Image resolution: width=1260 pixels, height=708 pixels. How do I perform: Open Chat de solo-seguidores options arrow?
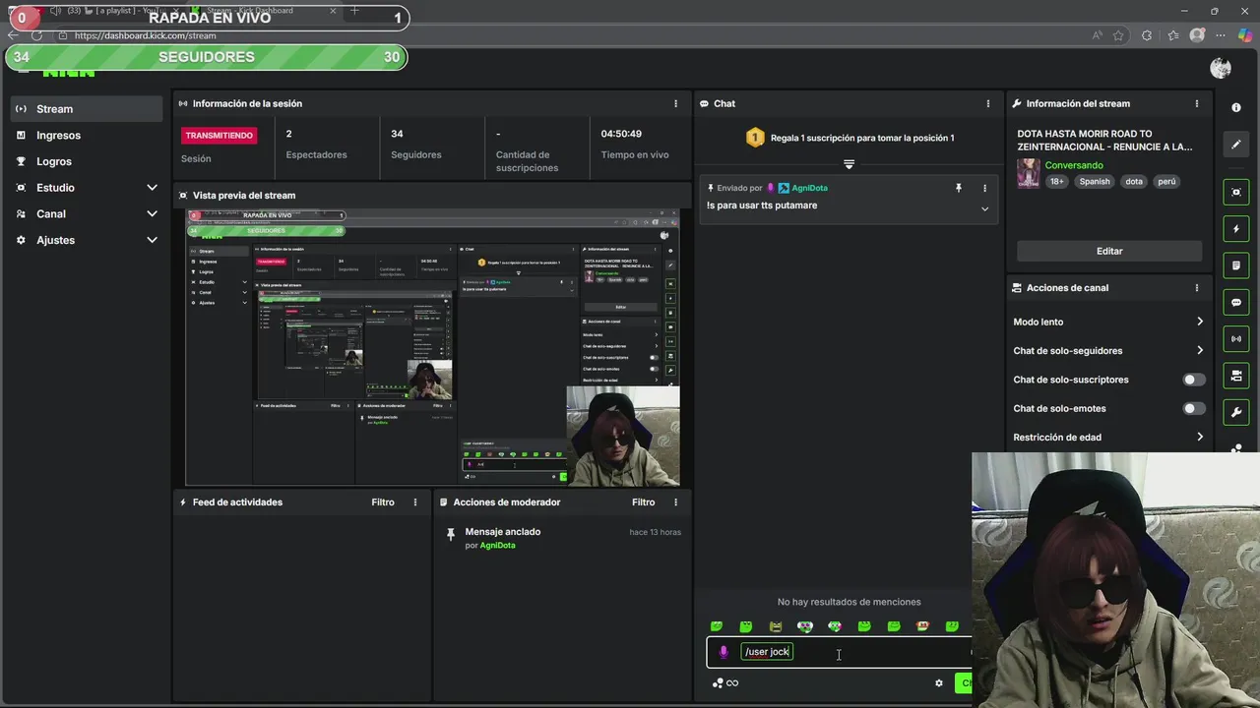point(1199,350)
